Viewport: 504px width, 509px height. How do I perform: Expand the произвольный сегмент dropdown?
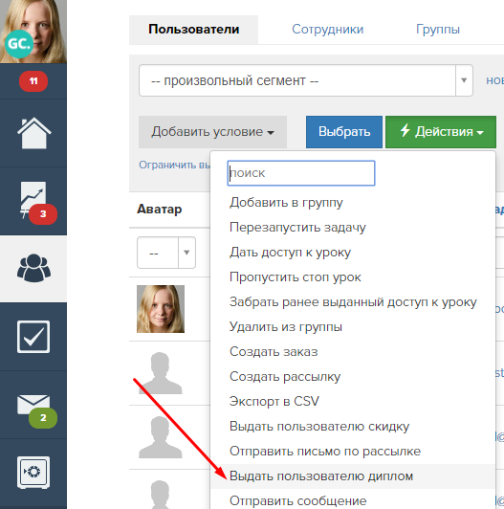click(306, 80)
